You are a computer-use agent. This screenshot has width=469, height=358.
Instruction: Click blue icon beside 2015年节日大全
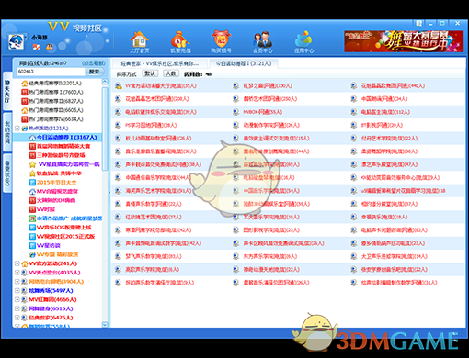pos(32,183)
